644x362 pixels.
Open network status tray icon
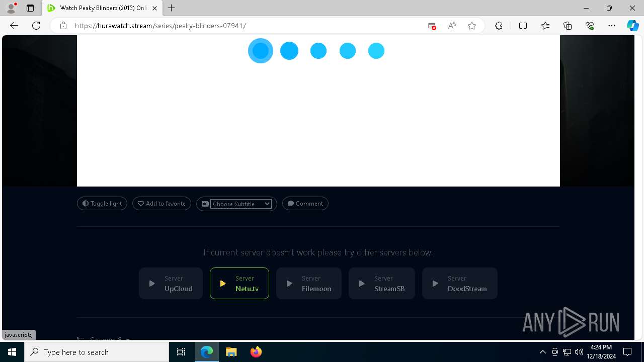click(x=567, y=352)
